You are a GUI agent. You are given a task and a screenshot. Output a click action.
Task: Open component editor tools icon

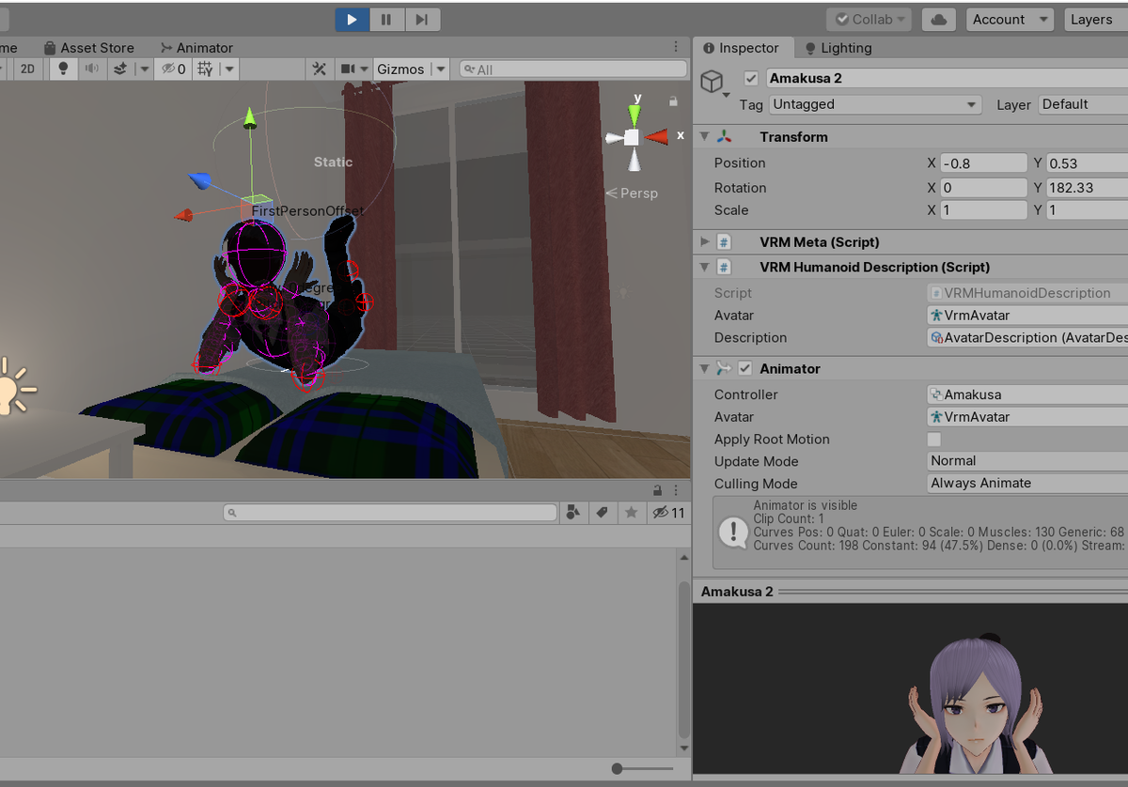320,69
